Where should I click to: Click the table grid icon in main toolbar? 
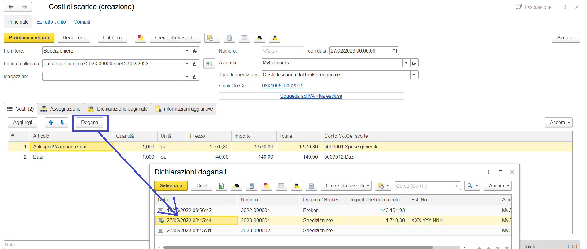(245, 38)
